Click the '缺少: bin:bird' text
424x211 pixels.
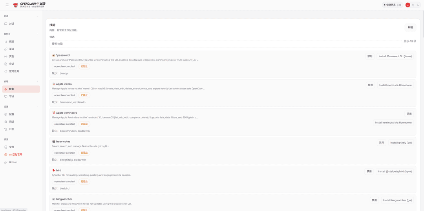coord(61,189)
